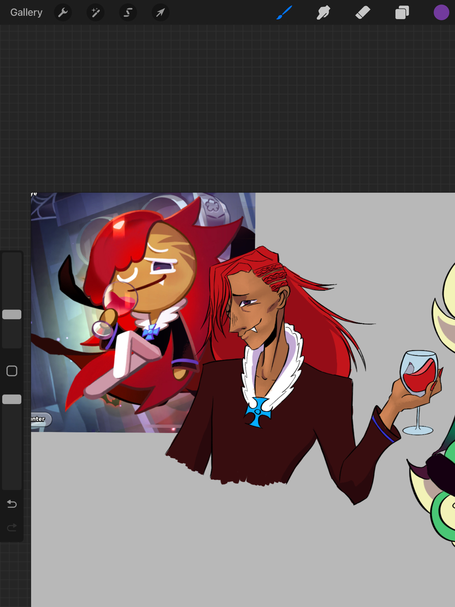Activate the Transform arrow tool
The width and height of the screenshot is (455, 607).
tap(160, 12)
